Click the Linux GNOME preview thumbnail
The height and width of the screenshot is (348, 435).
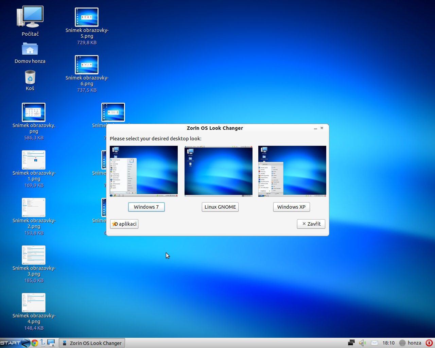point(219,171)
